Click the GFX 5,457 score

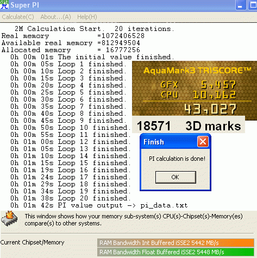(198, 85)
